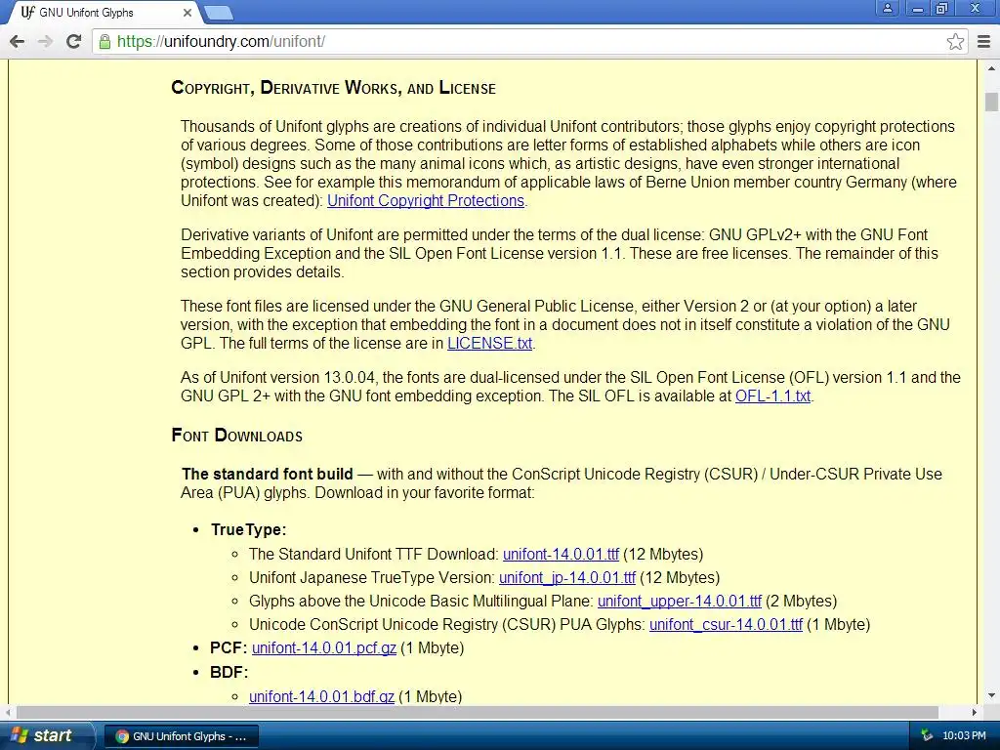
Task: Click the user profile icon in title bar
Action: [x=887, y=8]
